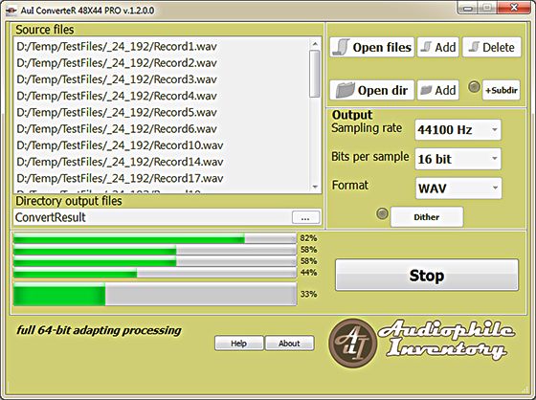Click the 82% conversion progress bar
This screenshot has width=536, height=400.
pyautogui.click(x=154, y=238)
